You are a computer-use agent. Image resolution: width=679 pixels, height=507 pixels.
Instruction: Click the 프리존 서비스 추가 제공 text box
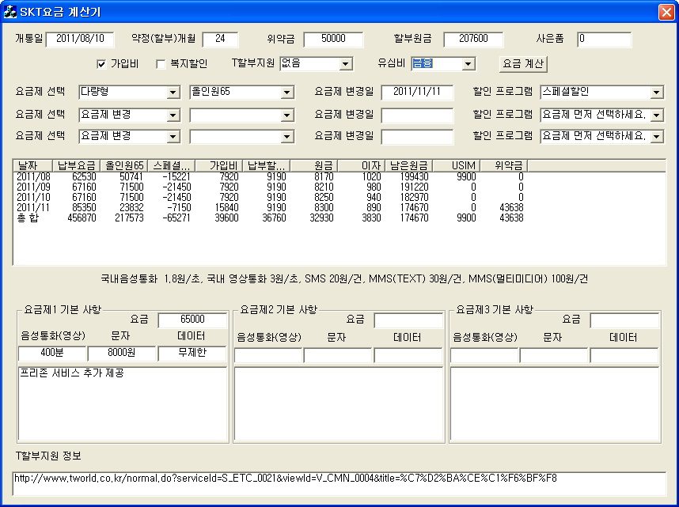[123, 403]
